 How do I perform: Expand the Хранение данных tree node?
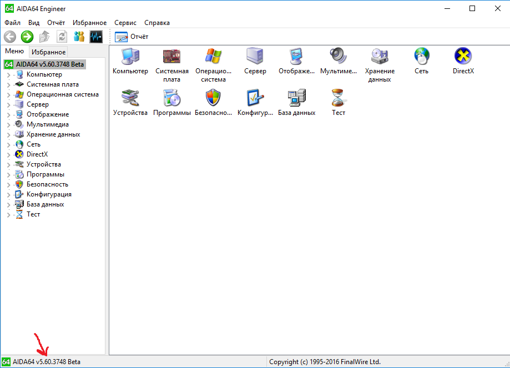8,134
